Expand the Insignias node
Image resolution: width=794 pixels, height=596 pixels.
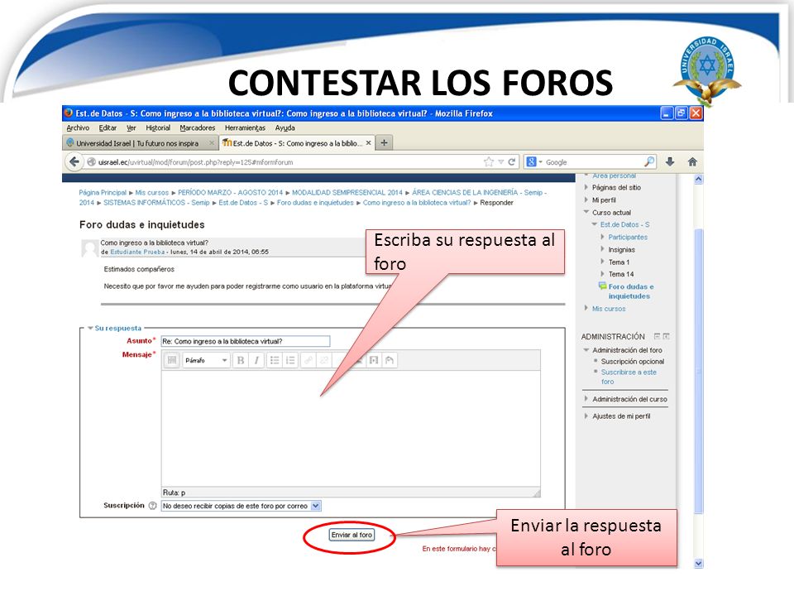click(603, 249)
